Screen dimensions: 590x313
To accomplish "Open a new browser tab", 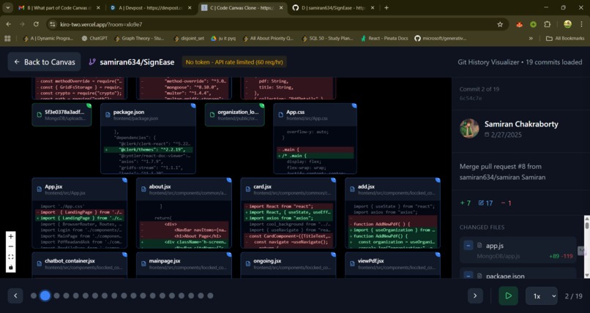I will coord(387,7).
